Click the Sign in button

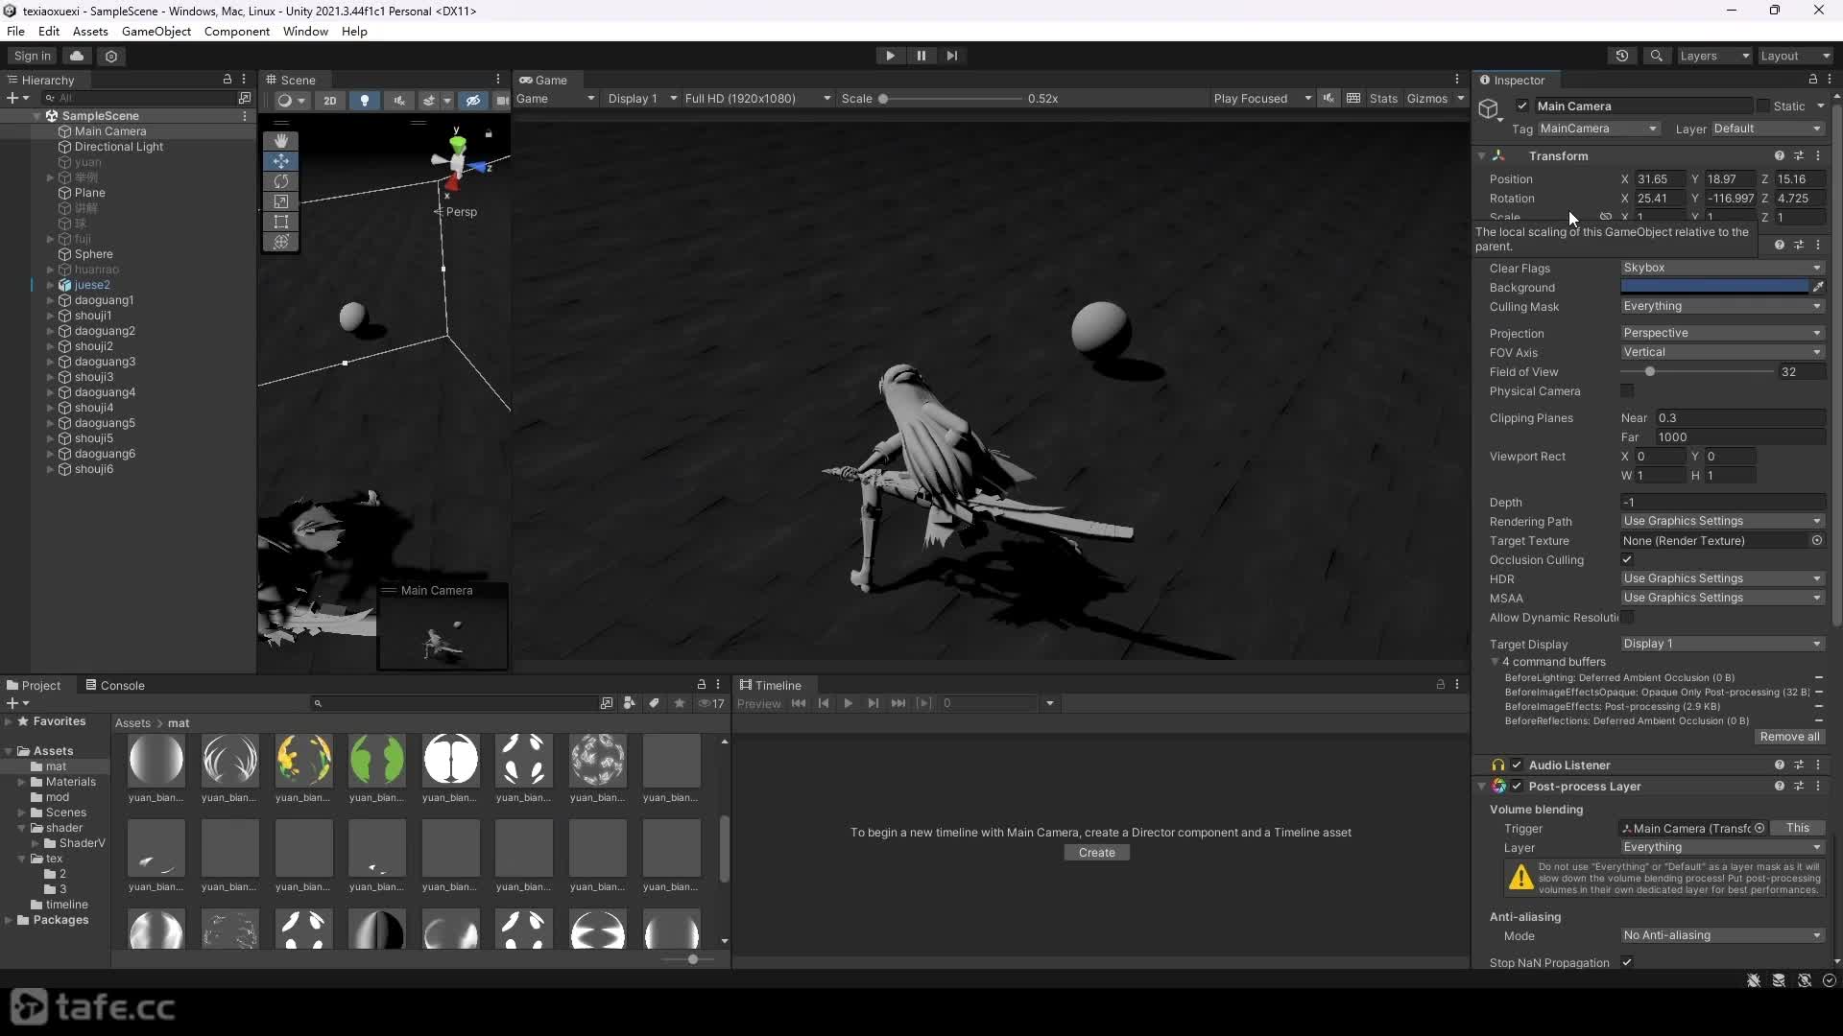click(33, 56)
